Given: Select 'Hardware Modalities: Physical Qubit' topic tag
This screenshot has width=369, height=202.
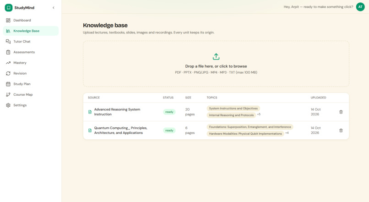Looking at the screenshot, I should (x=245, y=134).
